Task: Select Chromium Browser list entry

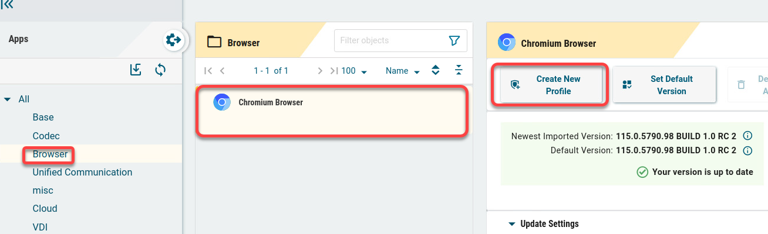Action: pos(332,111)
